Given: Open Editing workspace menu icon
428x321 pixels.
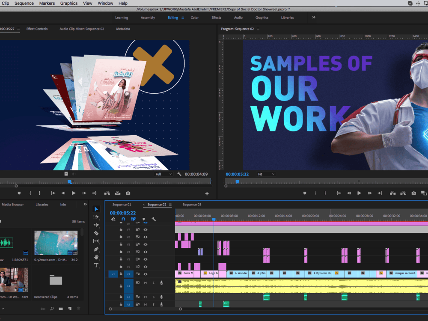Looking at the screenshot, I should pos(183,18).
